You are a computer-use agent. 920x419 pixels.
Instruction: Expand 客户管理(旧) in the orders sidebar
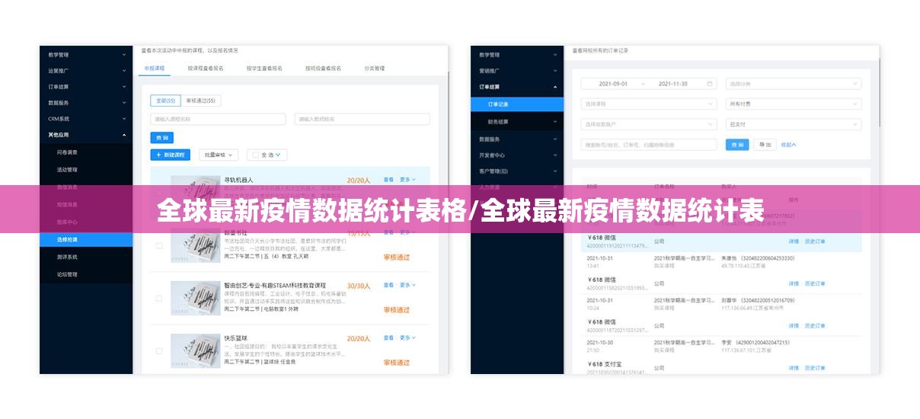coord(517,171)
